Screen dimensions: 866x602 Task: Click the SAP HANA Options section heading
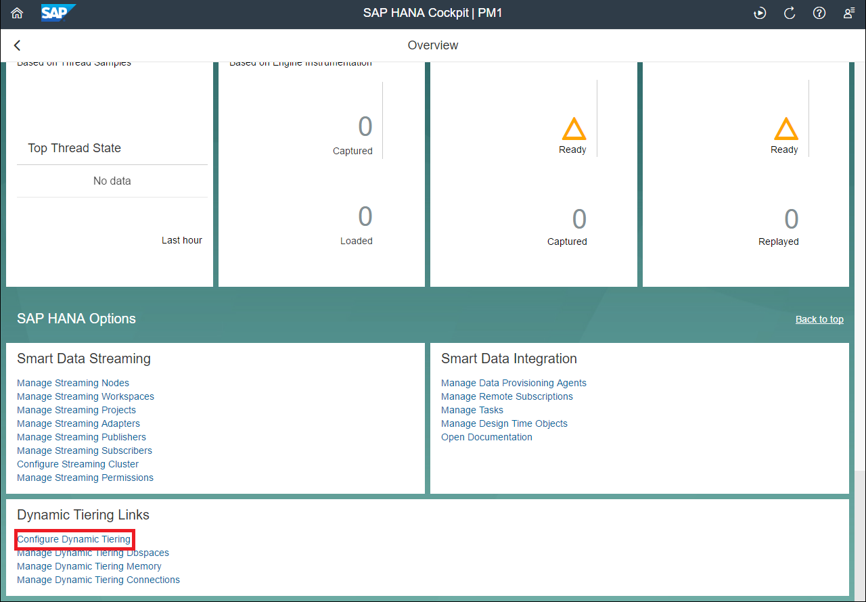76,319
